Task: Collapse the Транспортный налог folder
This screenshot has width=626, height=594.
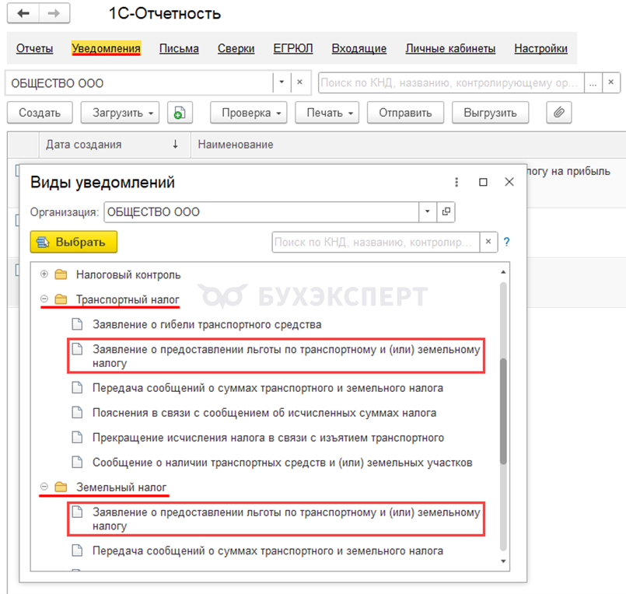Action: 44,299
